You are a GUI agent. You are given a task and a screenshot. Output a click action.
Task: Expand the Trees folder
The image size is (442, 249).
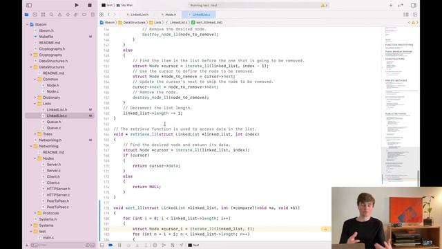(x=35, y=133)
